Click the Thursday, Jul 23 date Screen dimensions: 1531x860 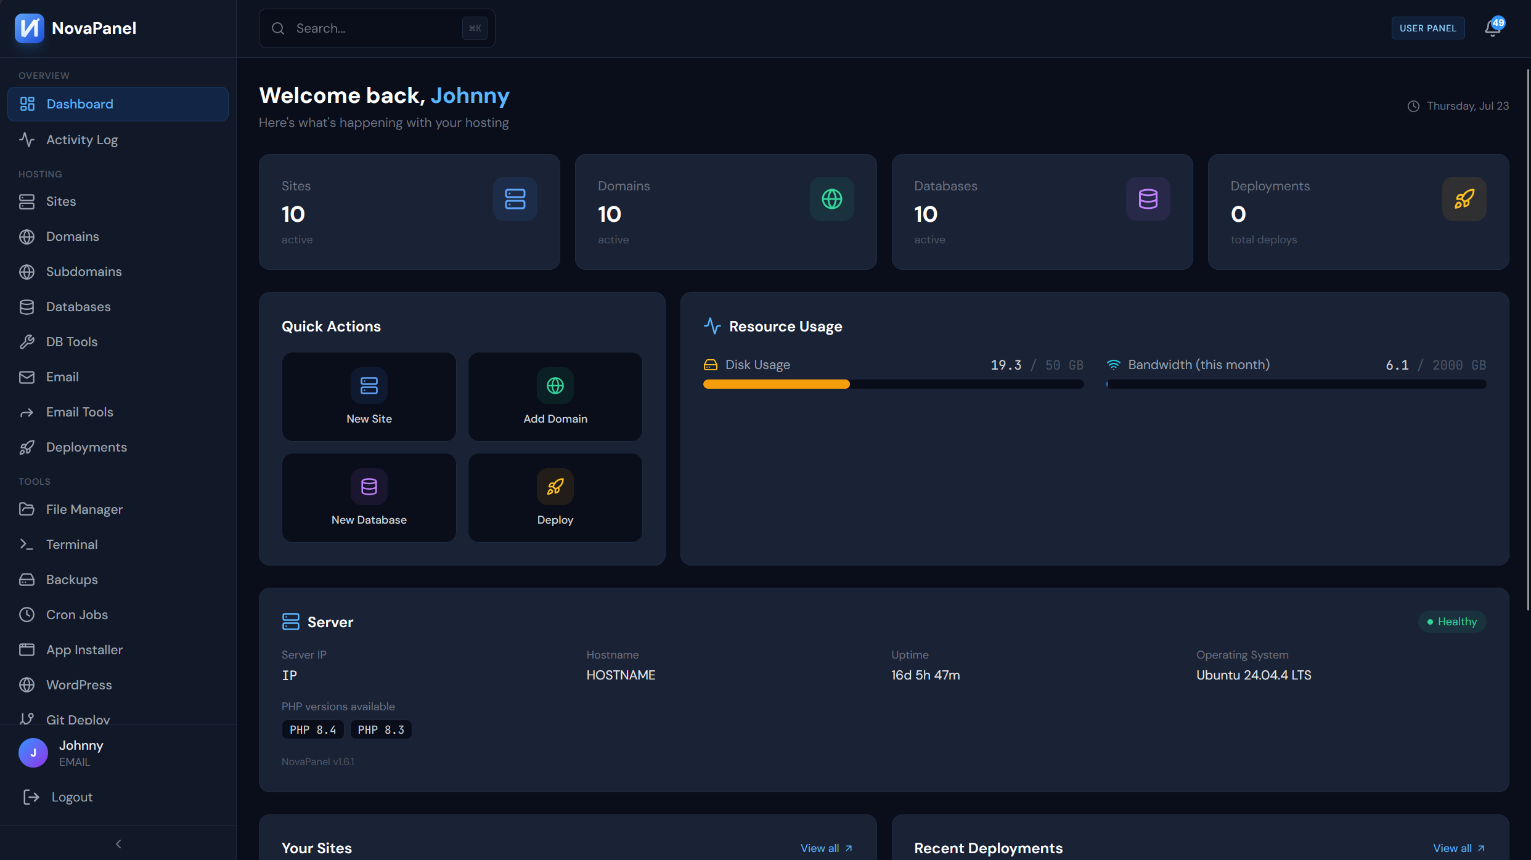click(1468, 106)
